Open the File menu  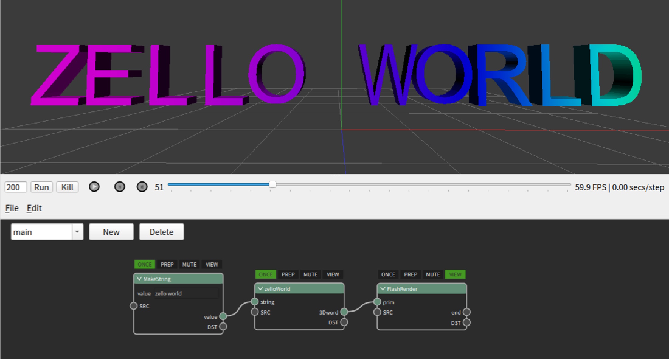pos(12,208)
